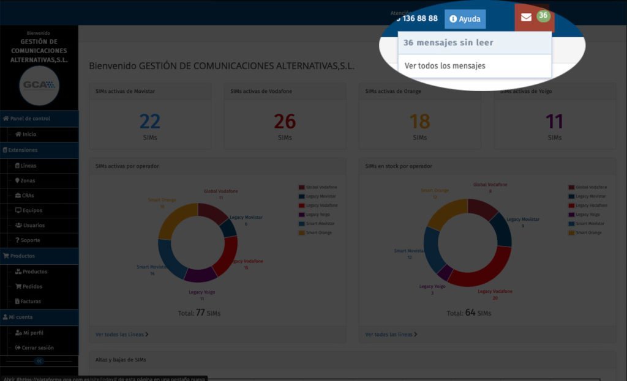The height and width of the screenshot is (381, 627).
Task: Open Equipos in the sidebar
Action: pos(28,210)
